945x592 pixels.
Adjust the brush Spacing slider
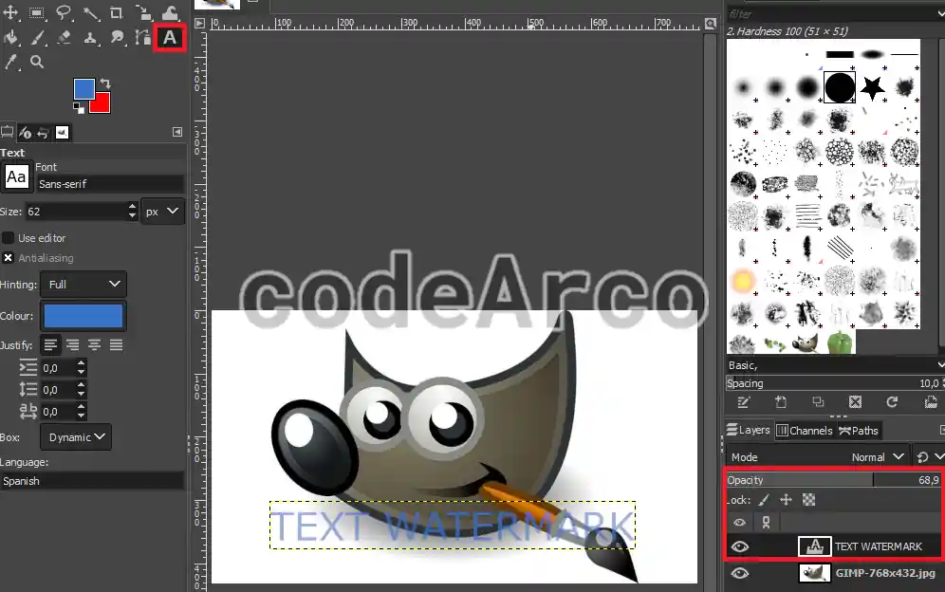coord(835,383)
